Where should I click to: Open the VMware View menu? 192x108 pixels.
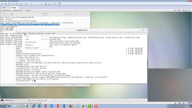pos(9,4)
